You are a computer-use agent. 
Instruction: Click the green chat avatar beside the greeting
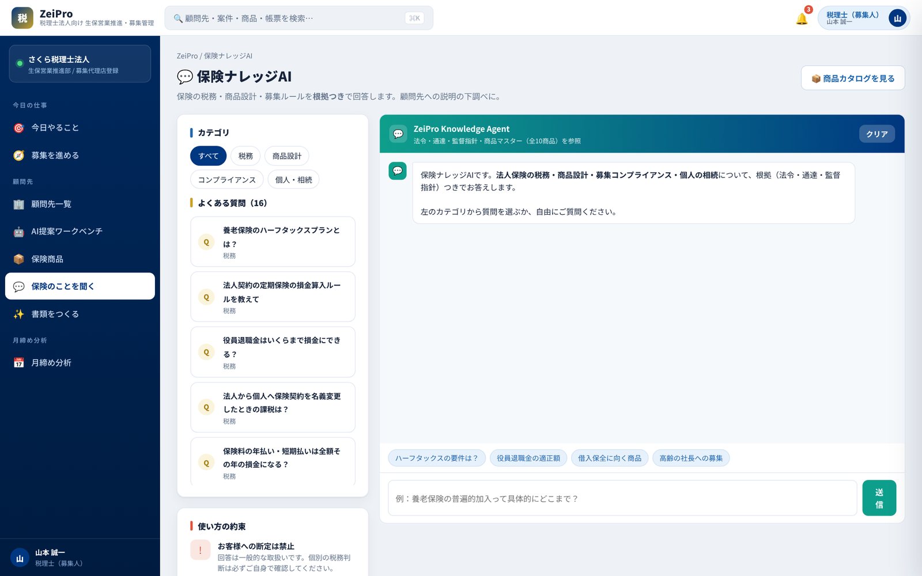click(x=398, y=171)
